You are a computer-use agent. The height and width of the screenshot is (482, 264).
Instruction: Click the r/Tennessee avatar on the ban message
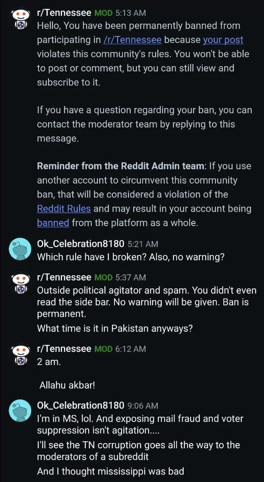tap(20, 20)
